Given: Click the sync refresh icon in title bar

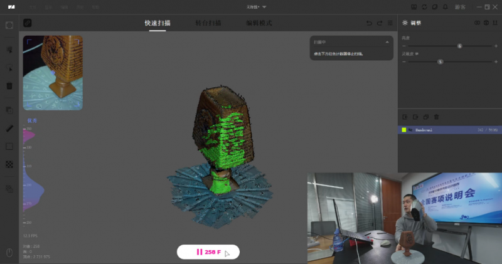Looking at the screenshot, I should coord(425,6).
